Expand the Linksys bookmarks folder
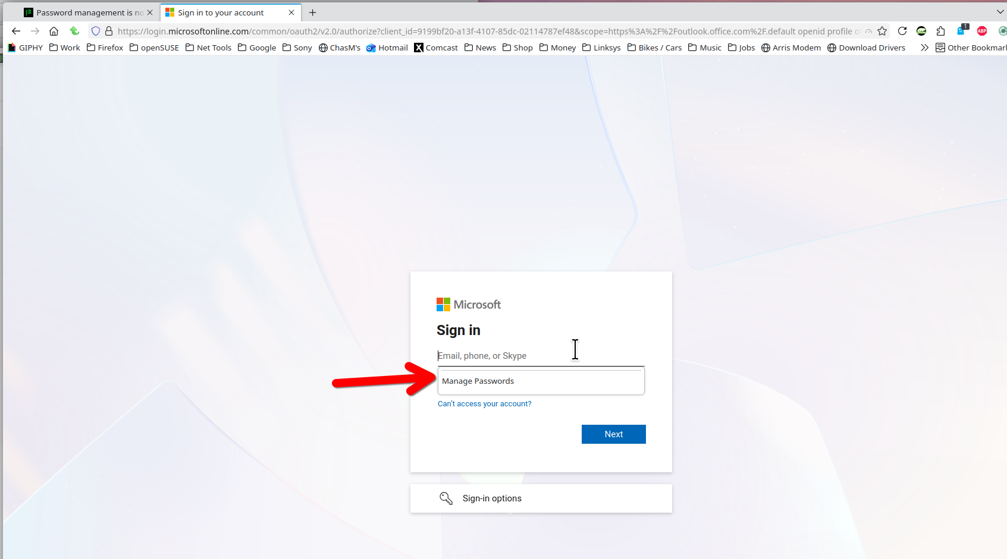The image size is (1007, 559). (601, 48)
